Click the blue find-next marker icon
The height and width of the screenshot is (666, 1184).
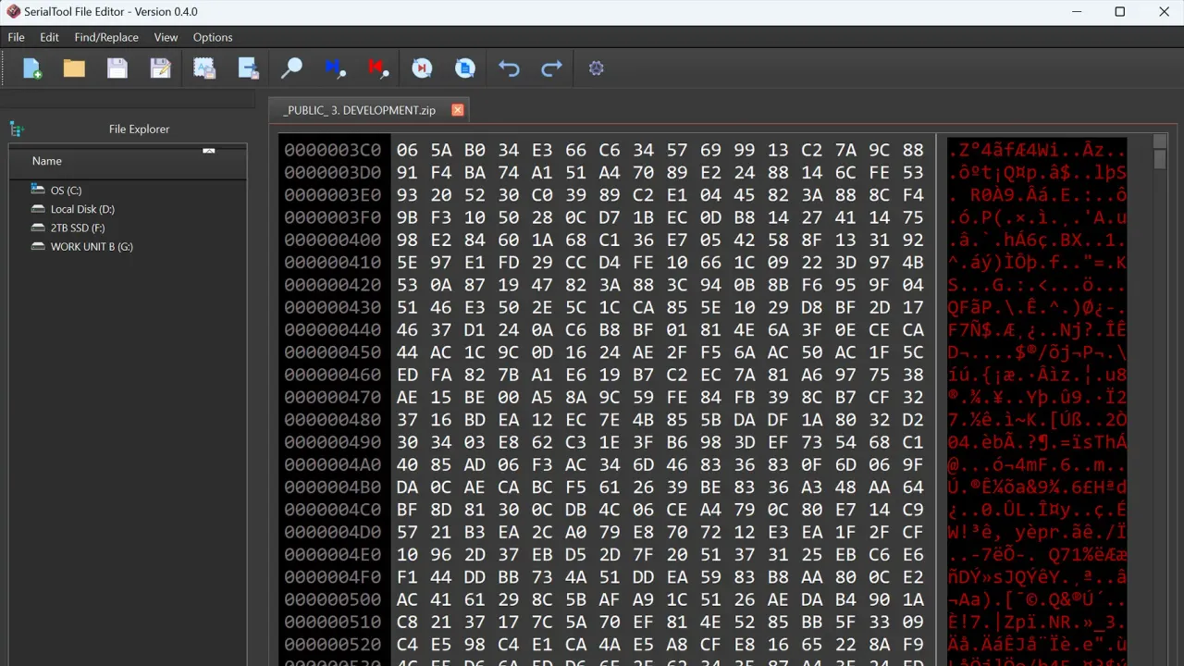(x=335, y=68)
